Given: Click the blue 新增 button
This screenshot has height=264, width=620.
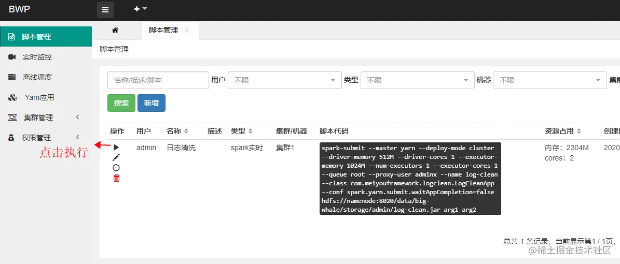Looking at the screenshot, I should 151,103.
